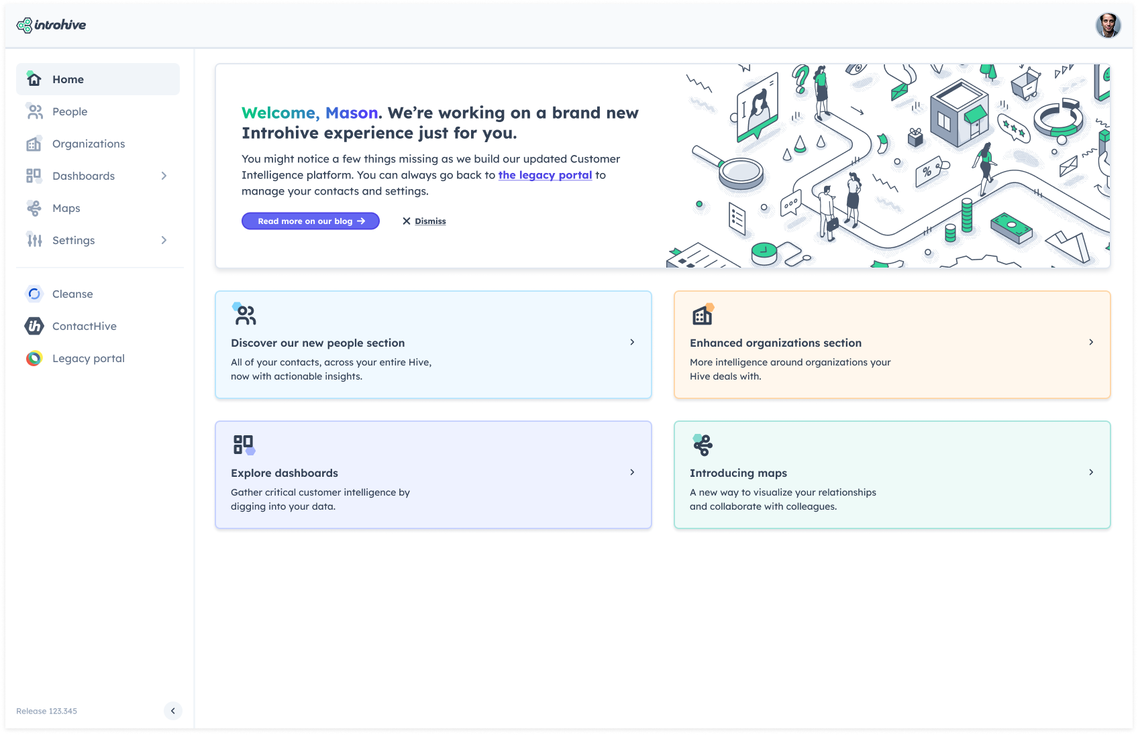Click Read more on our blog button
Image resolution: width=1138 pixels, height=735 pixels.
tap(311, 221)
